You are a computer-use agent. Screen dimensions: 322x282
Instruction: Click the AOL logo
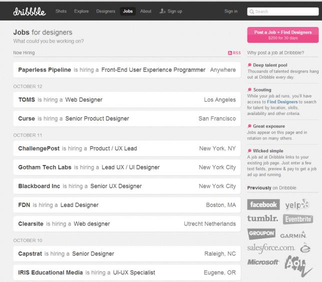[298, 266]
